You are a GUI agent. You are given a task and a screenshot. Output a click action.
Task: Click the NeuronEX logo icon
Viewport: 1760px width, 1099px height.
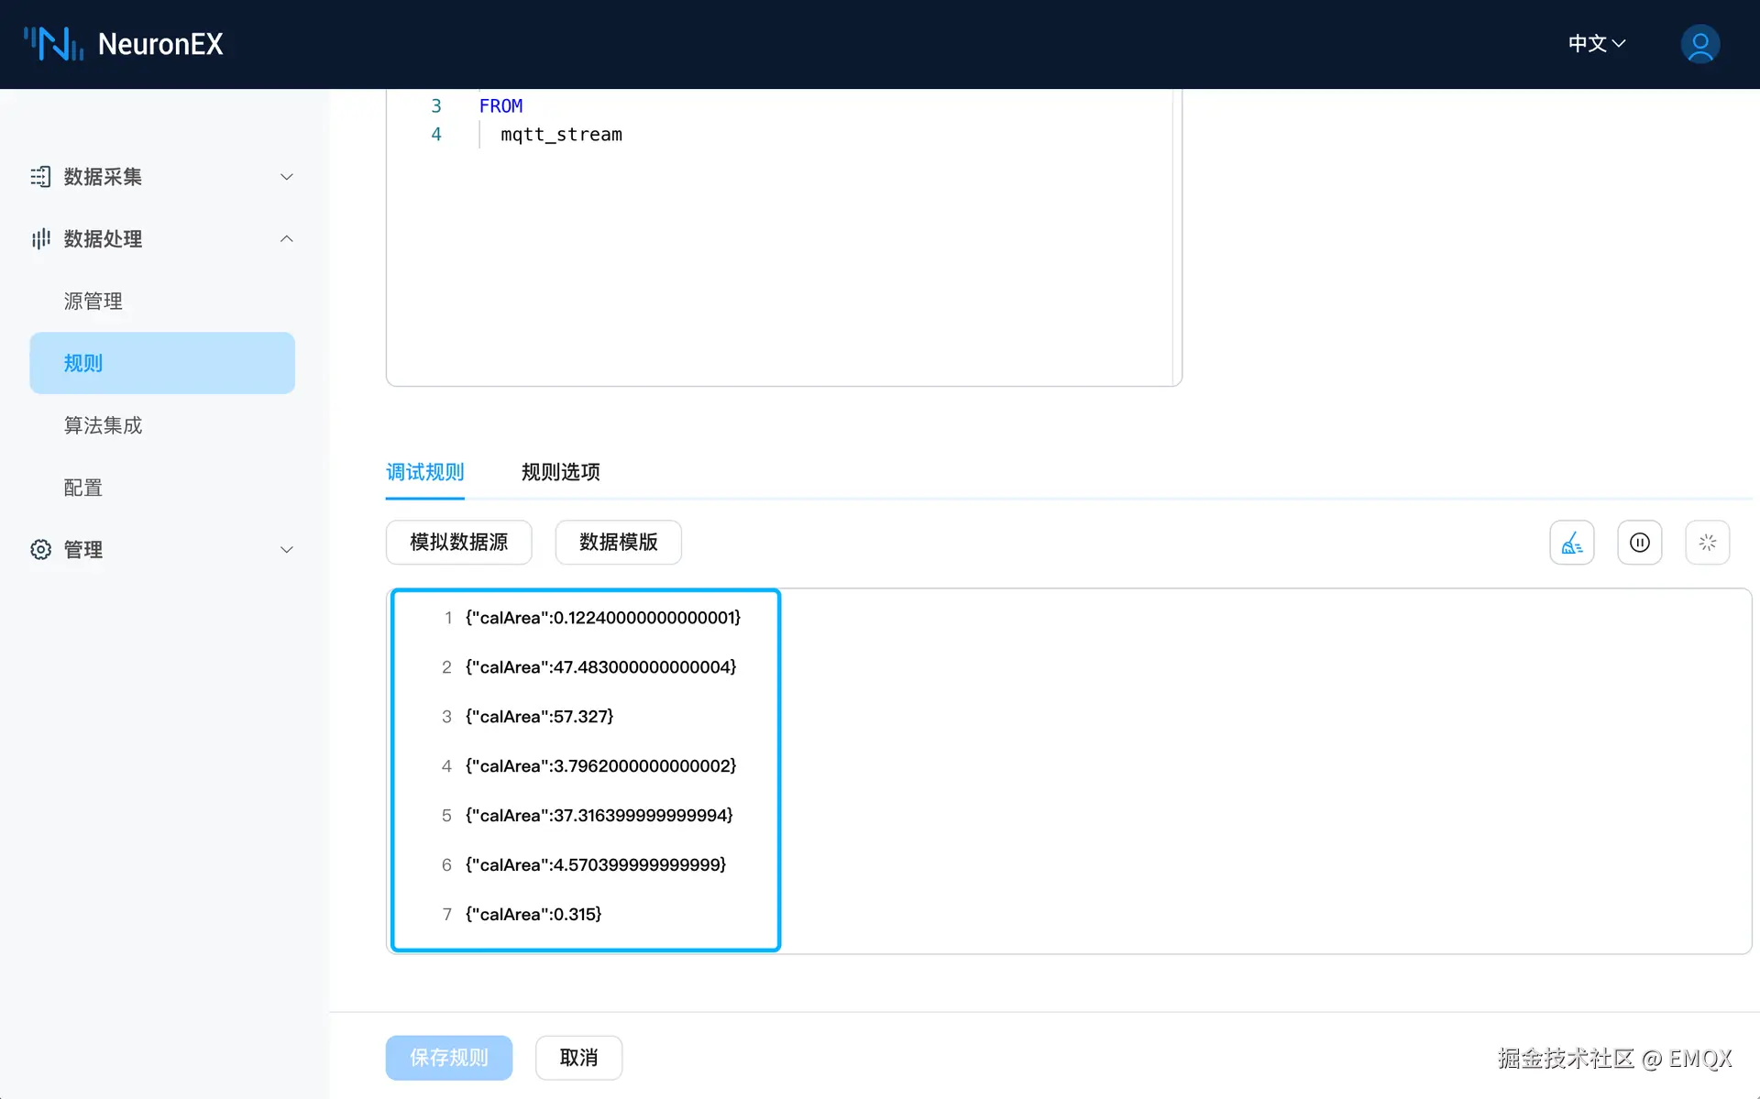(x=53, y=43)
